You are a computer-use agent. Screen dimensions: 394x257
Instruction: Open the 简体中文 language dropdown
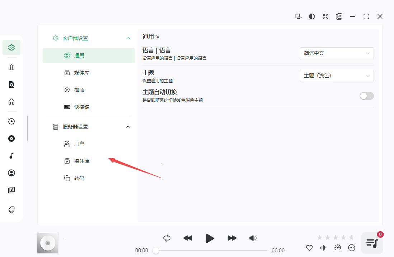(336, 53)
